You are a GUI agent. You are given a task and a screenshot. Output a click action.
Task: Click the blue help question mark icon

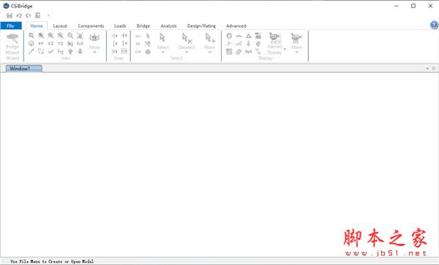[x=434, y=25]
